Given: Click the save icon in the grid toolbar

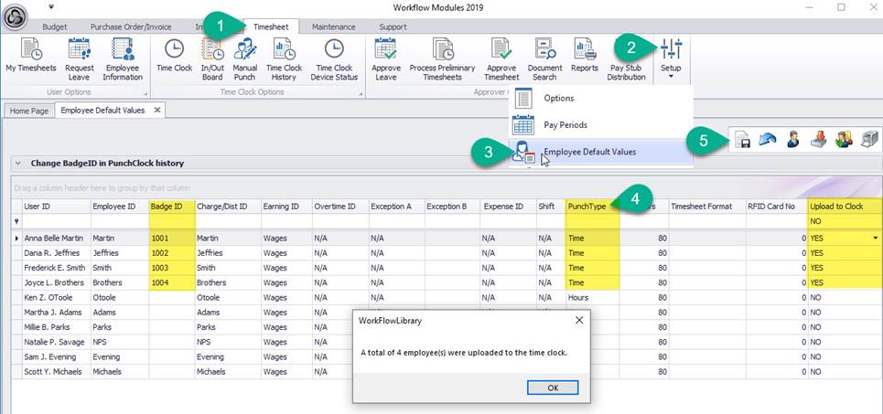Looking at the screenshot, I should 741,140.
